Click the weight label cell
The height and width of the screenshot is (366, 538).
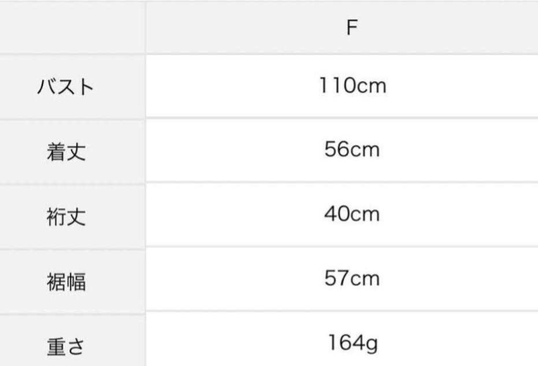(x=65, y=346)
